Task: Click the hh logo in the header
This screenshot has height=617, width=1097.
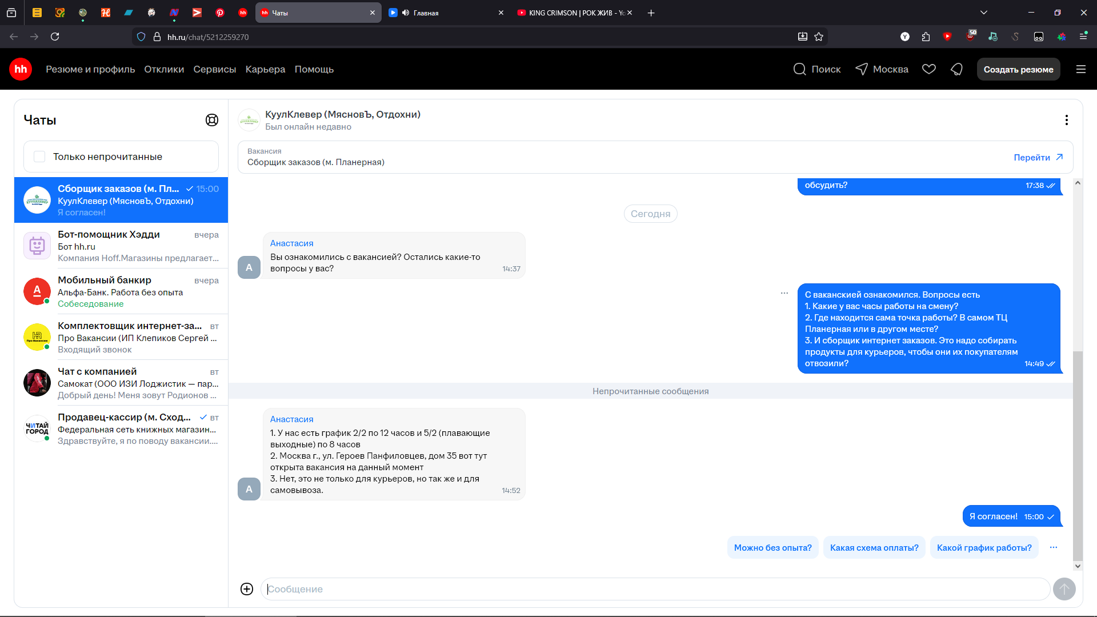Action: [21, 69]
